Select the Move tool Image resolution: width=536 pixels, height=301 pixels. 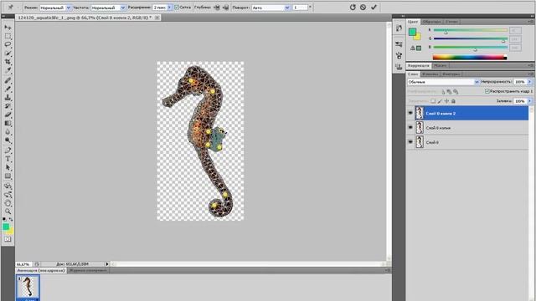point(8,28)
